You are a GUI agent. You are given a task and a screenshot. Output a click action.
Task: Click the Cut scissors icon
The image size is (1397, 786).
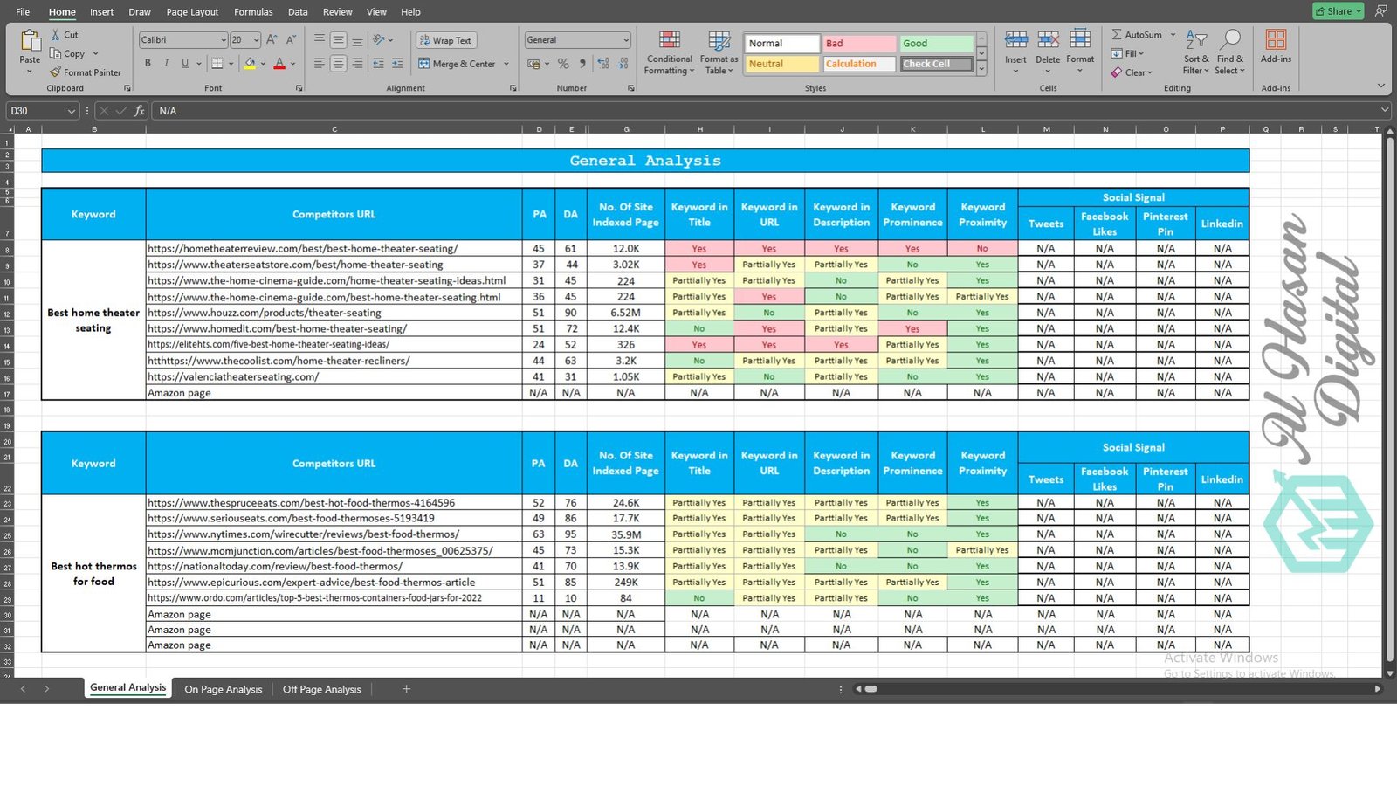(56, 35)
